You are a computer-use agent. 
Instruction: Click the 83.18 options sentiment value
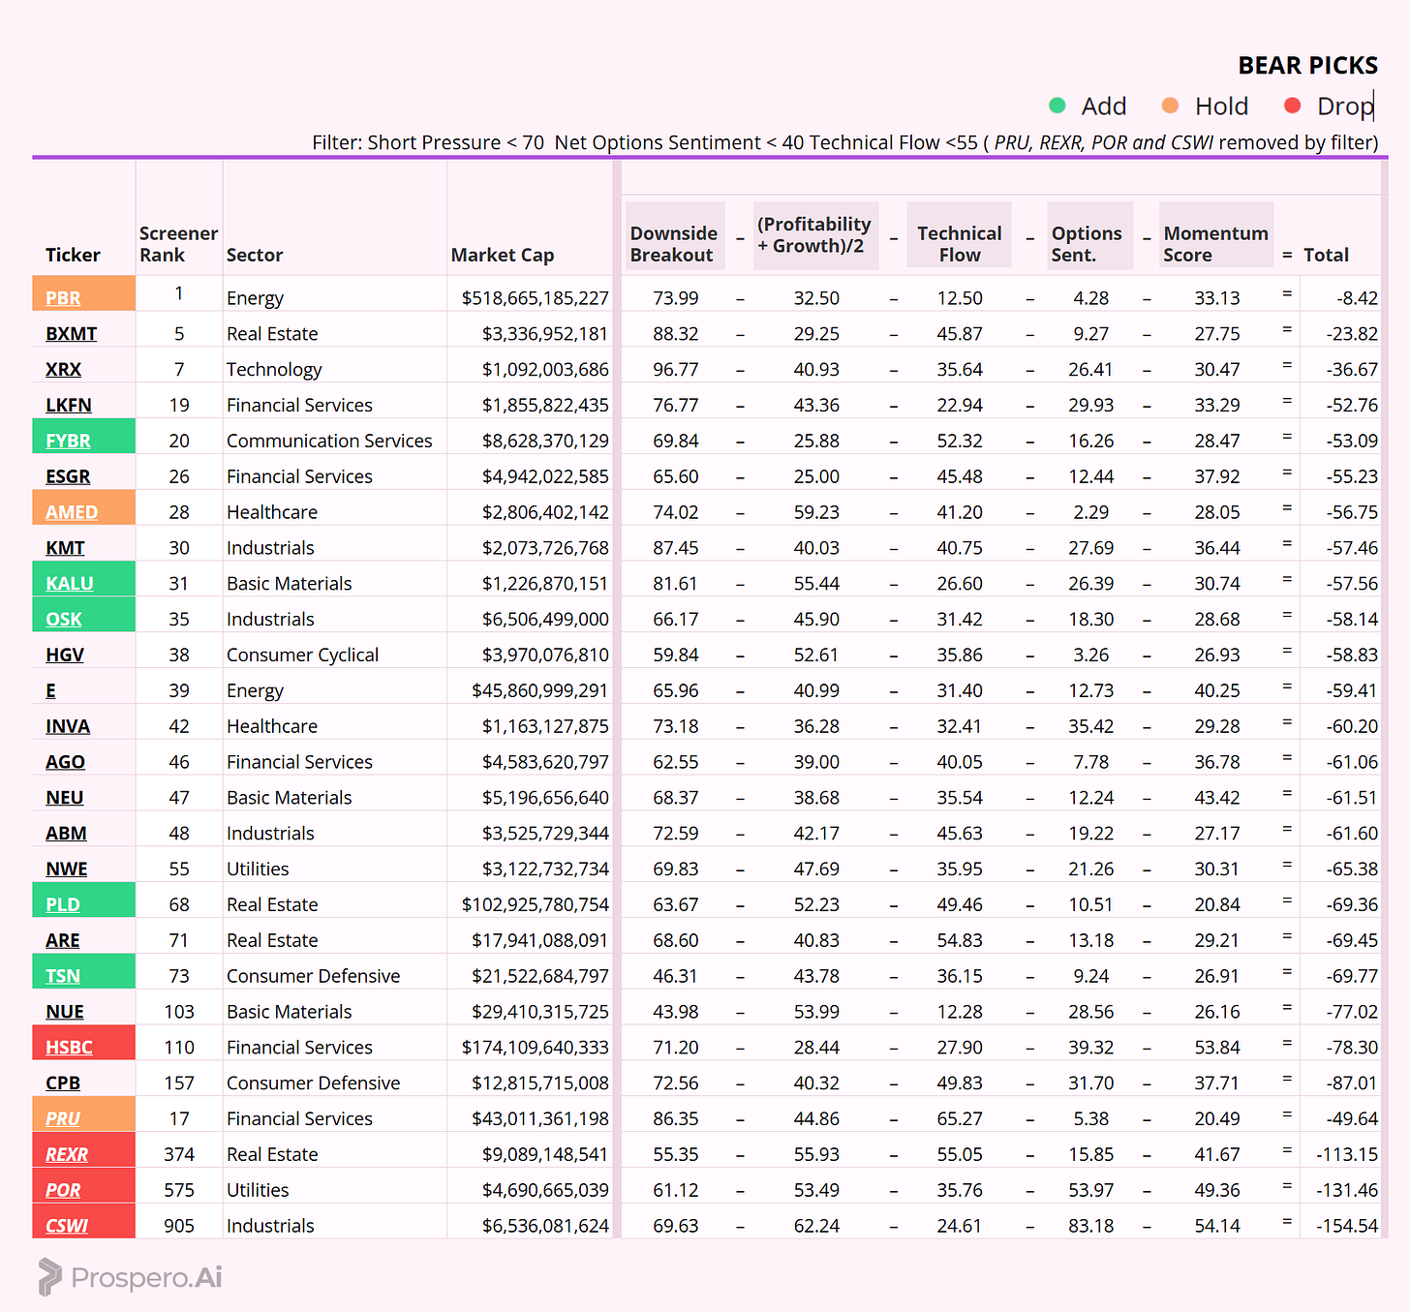1090,1227
